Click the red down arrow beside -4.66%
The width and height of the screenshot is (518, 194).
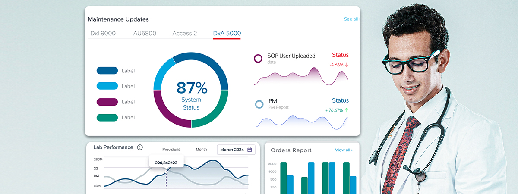pyautogui.click(x=347, y=65)
